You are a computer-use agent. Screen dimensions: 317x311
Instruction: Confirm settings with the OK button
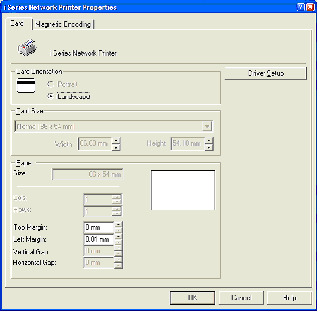point(193,298)
